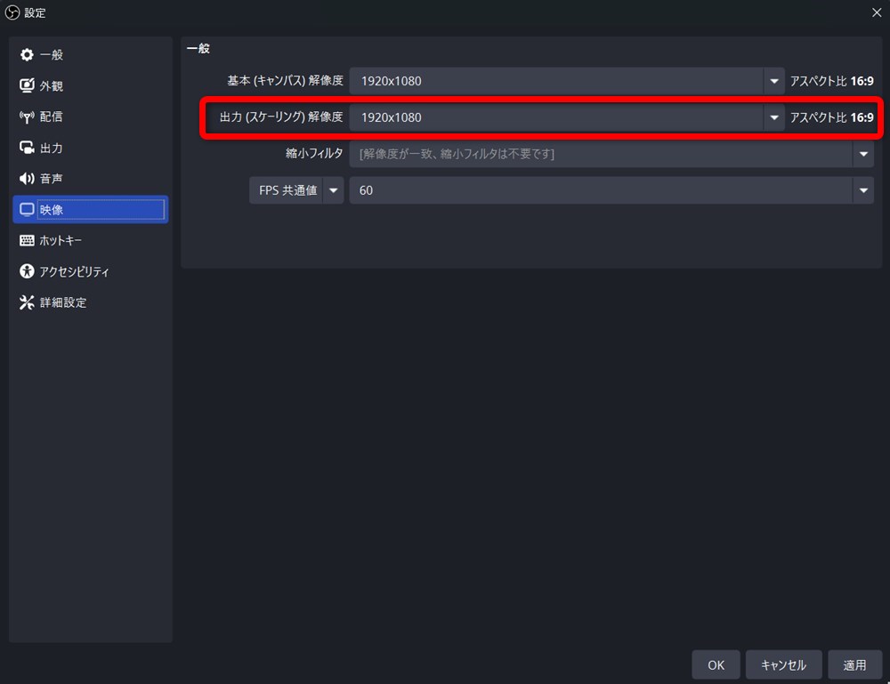Open the 一般 settings category
Screen dimensions: 890x684
pyautogui.click(x=90, y=54)
